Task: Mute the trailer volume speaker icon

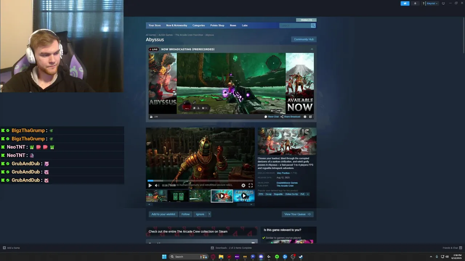Action: click(x=157, y=185)
